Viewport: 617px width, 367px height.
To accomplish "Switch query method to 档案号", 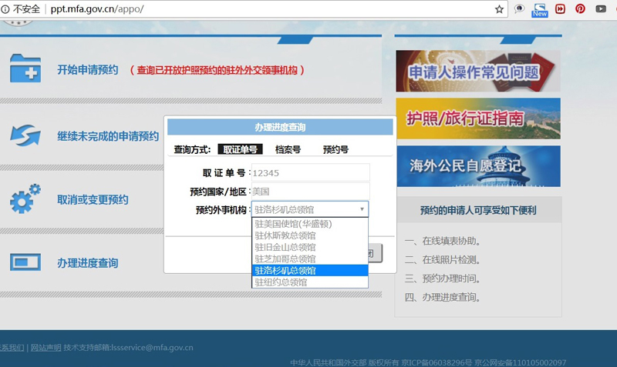I will tap(288, 150).
